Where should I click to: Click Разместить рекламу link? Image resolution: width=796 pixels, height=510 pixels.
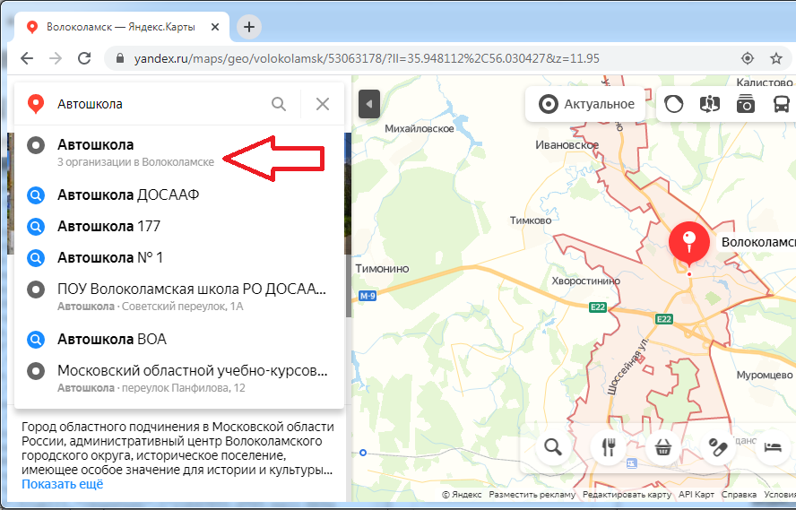(x=532, y=494)
